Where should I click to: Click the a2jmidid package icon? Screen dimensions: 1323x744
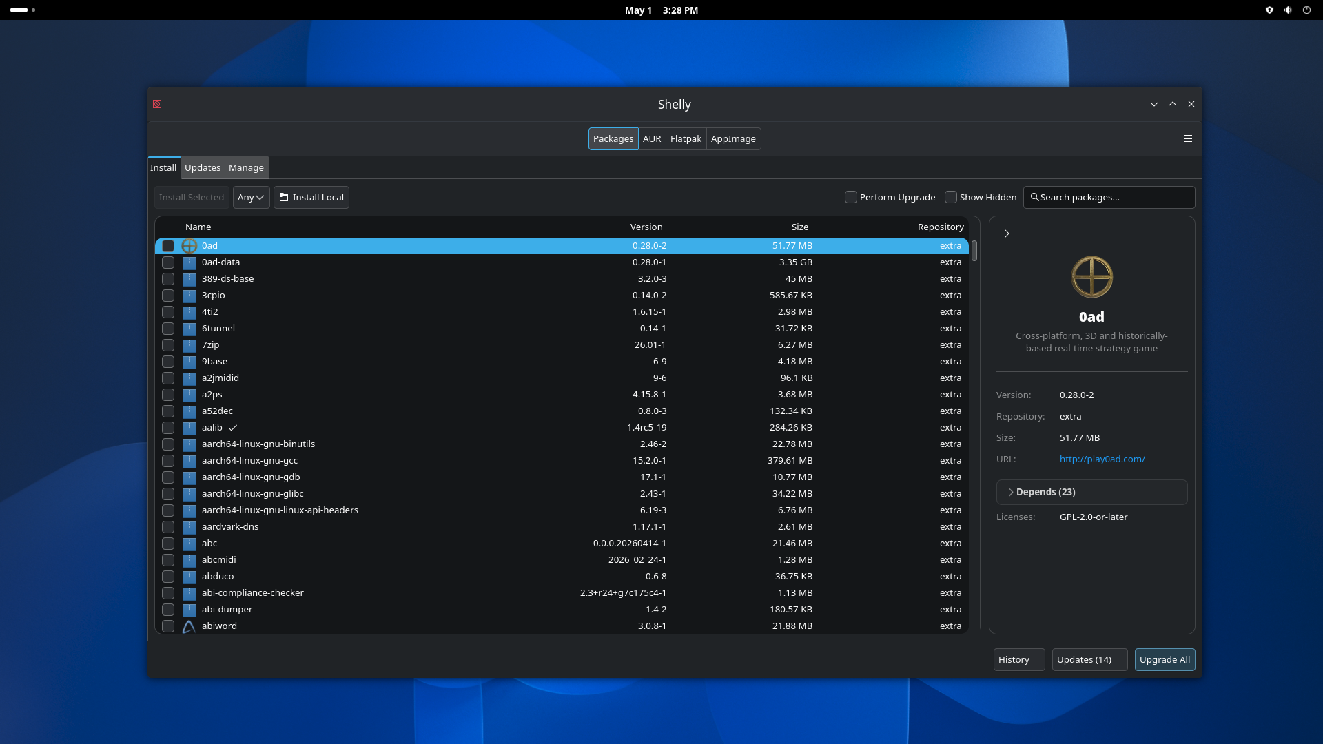point(189,378)
